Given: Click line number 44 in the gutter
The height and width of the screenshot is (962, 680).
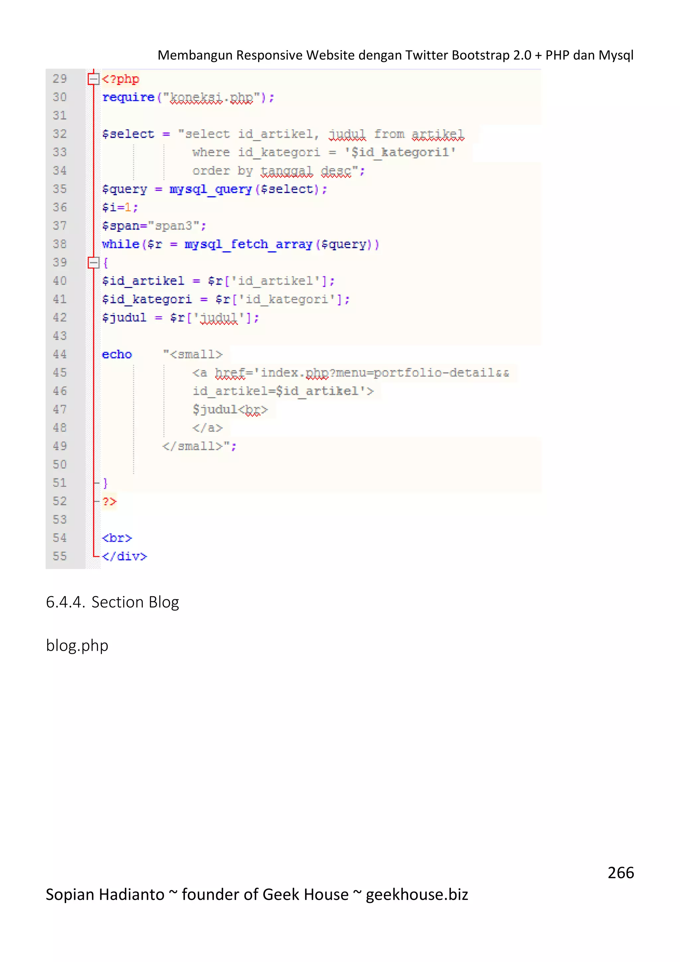Looking at the screenshot, I should [60, 354].
